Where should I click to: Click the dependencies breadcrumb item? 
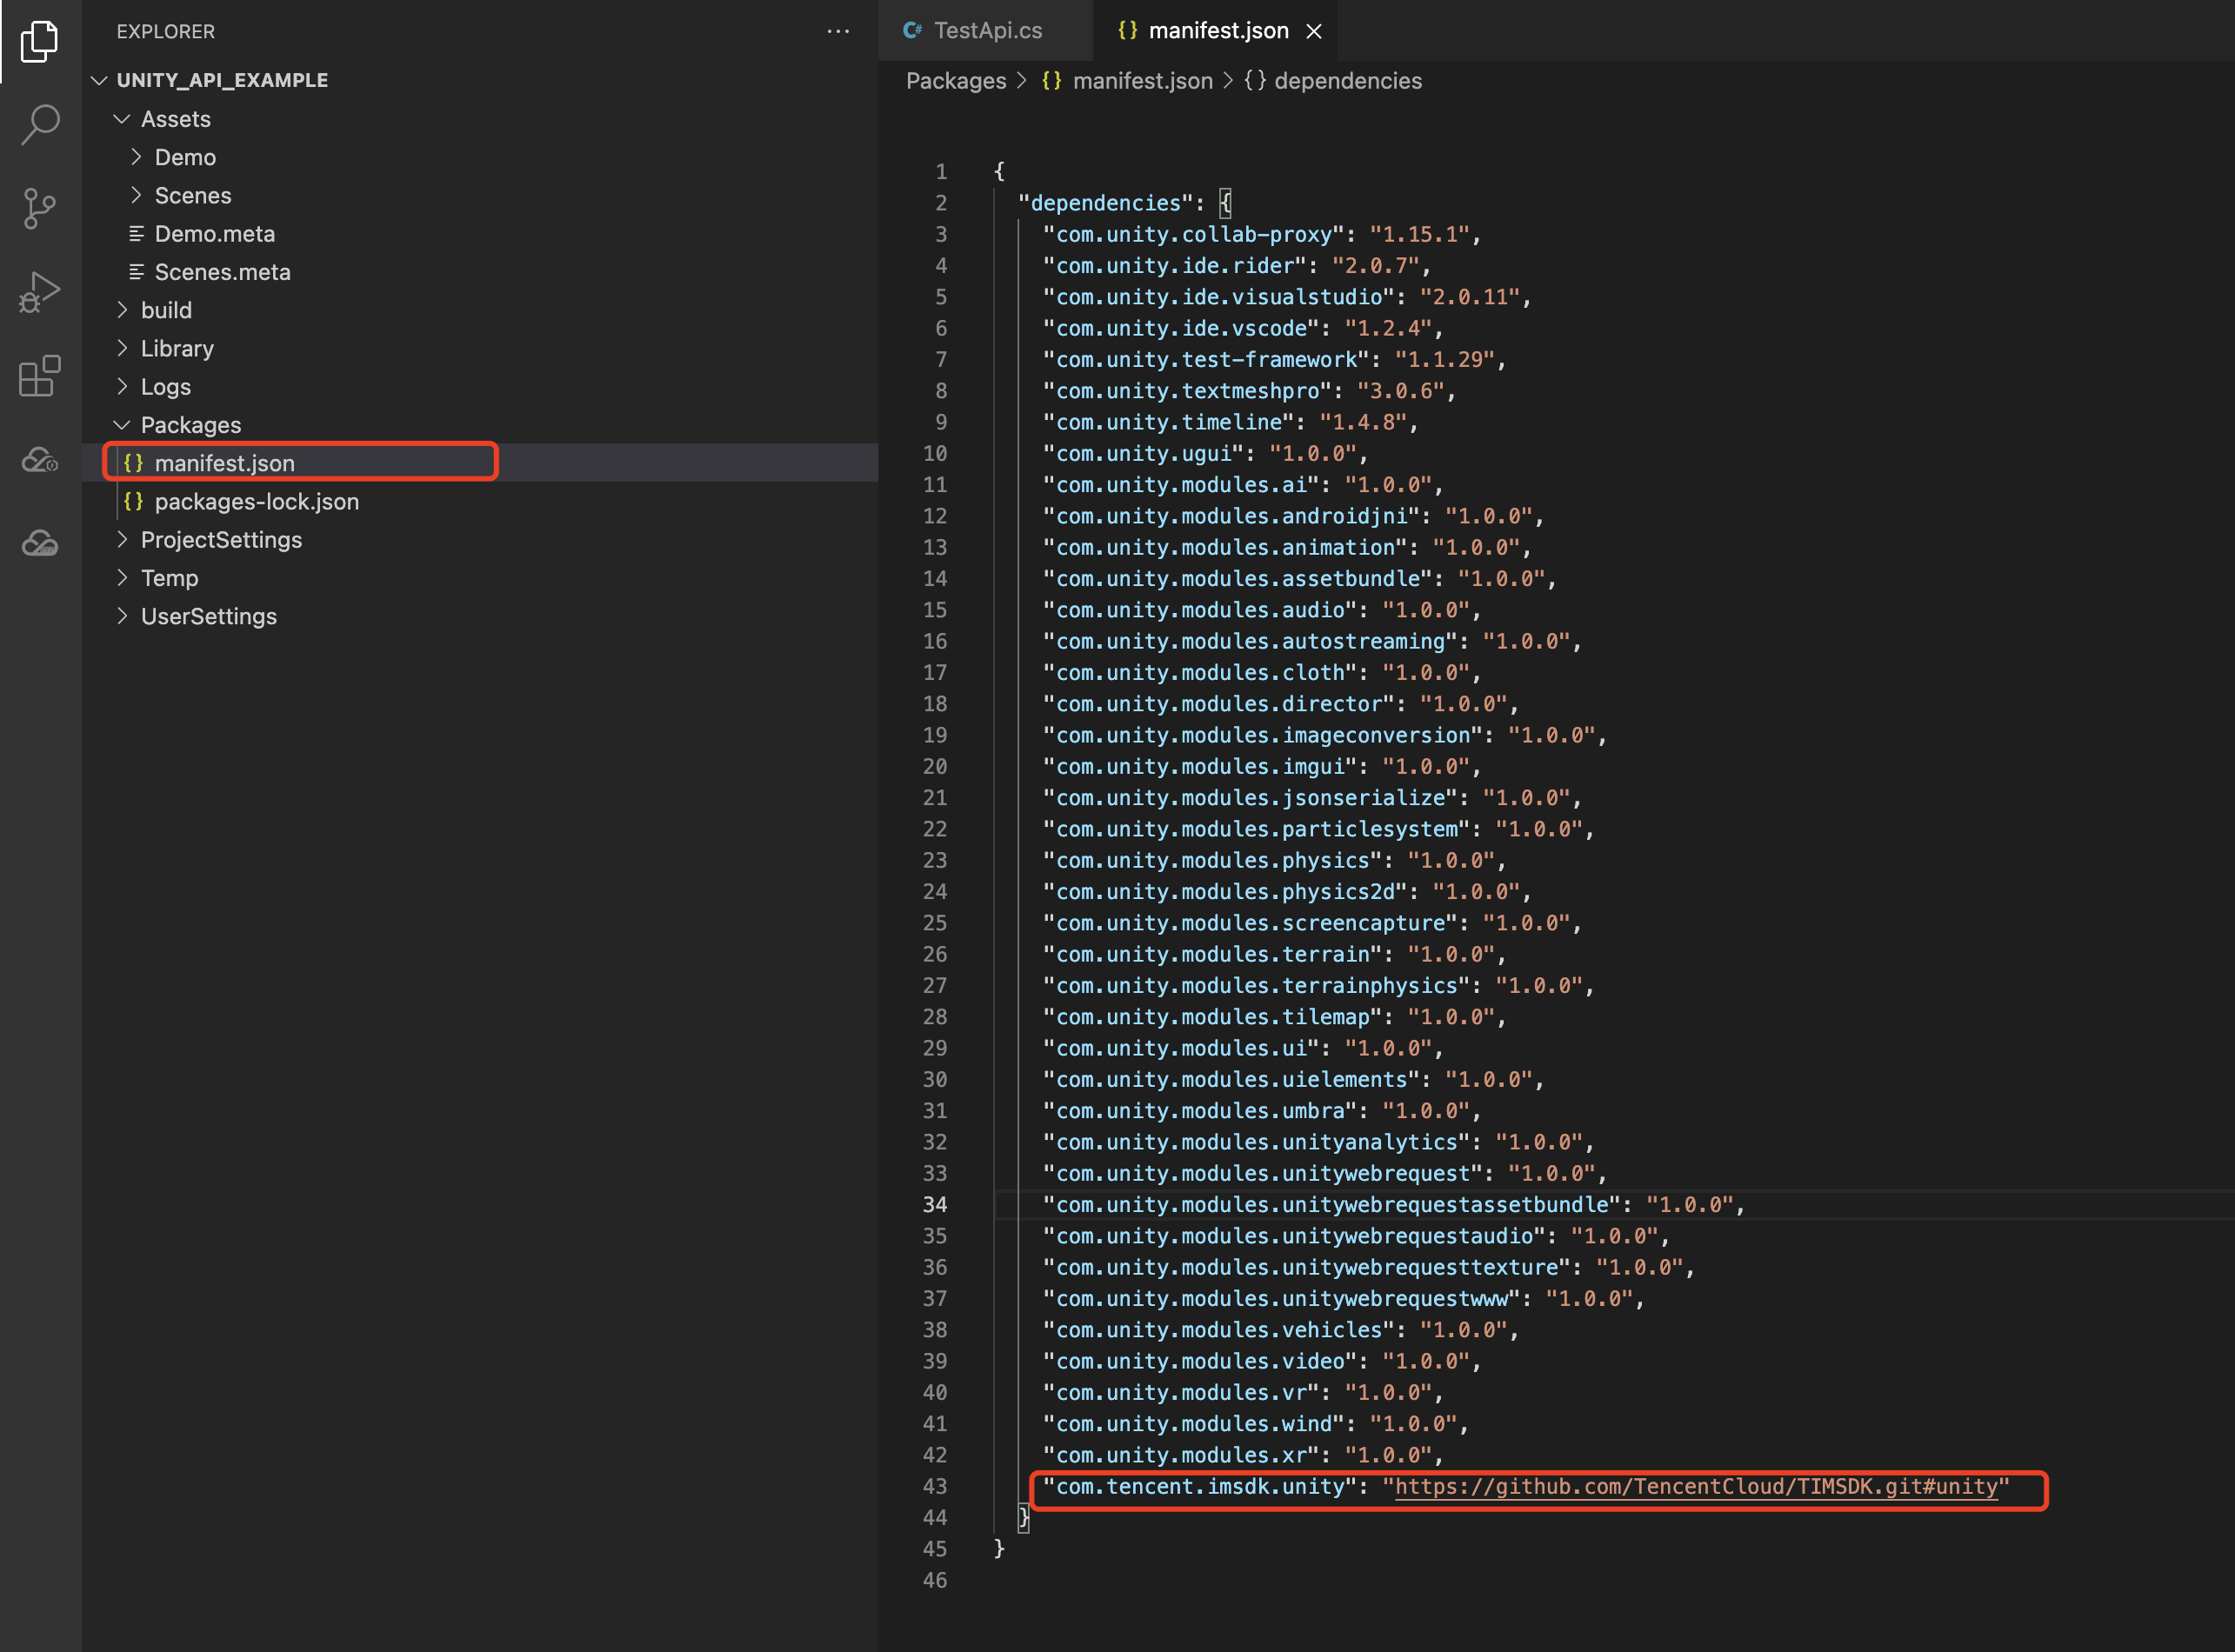click(1346, 81)
